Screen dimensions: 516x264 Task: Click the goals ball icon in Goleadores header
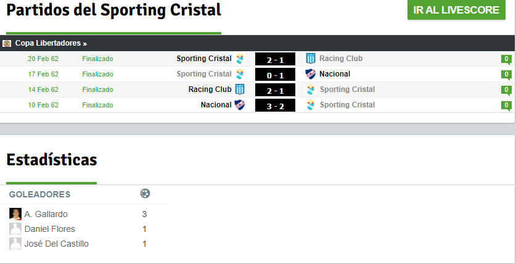tap(145, 194)
